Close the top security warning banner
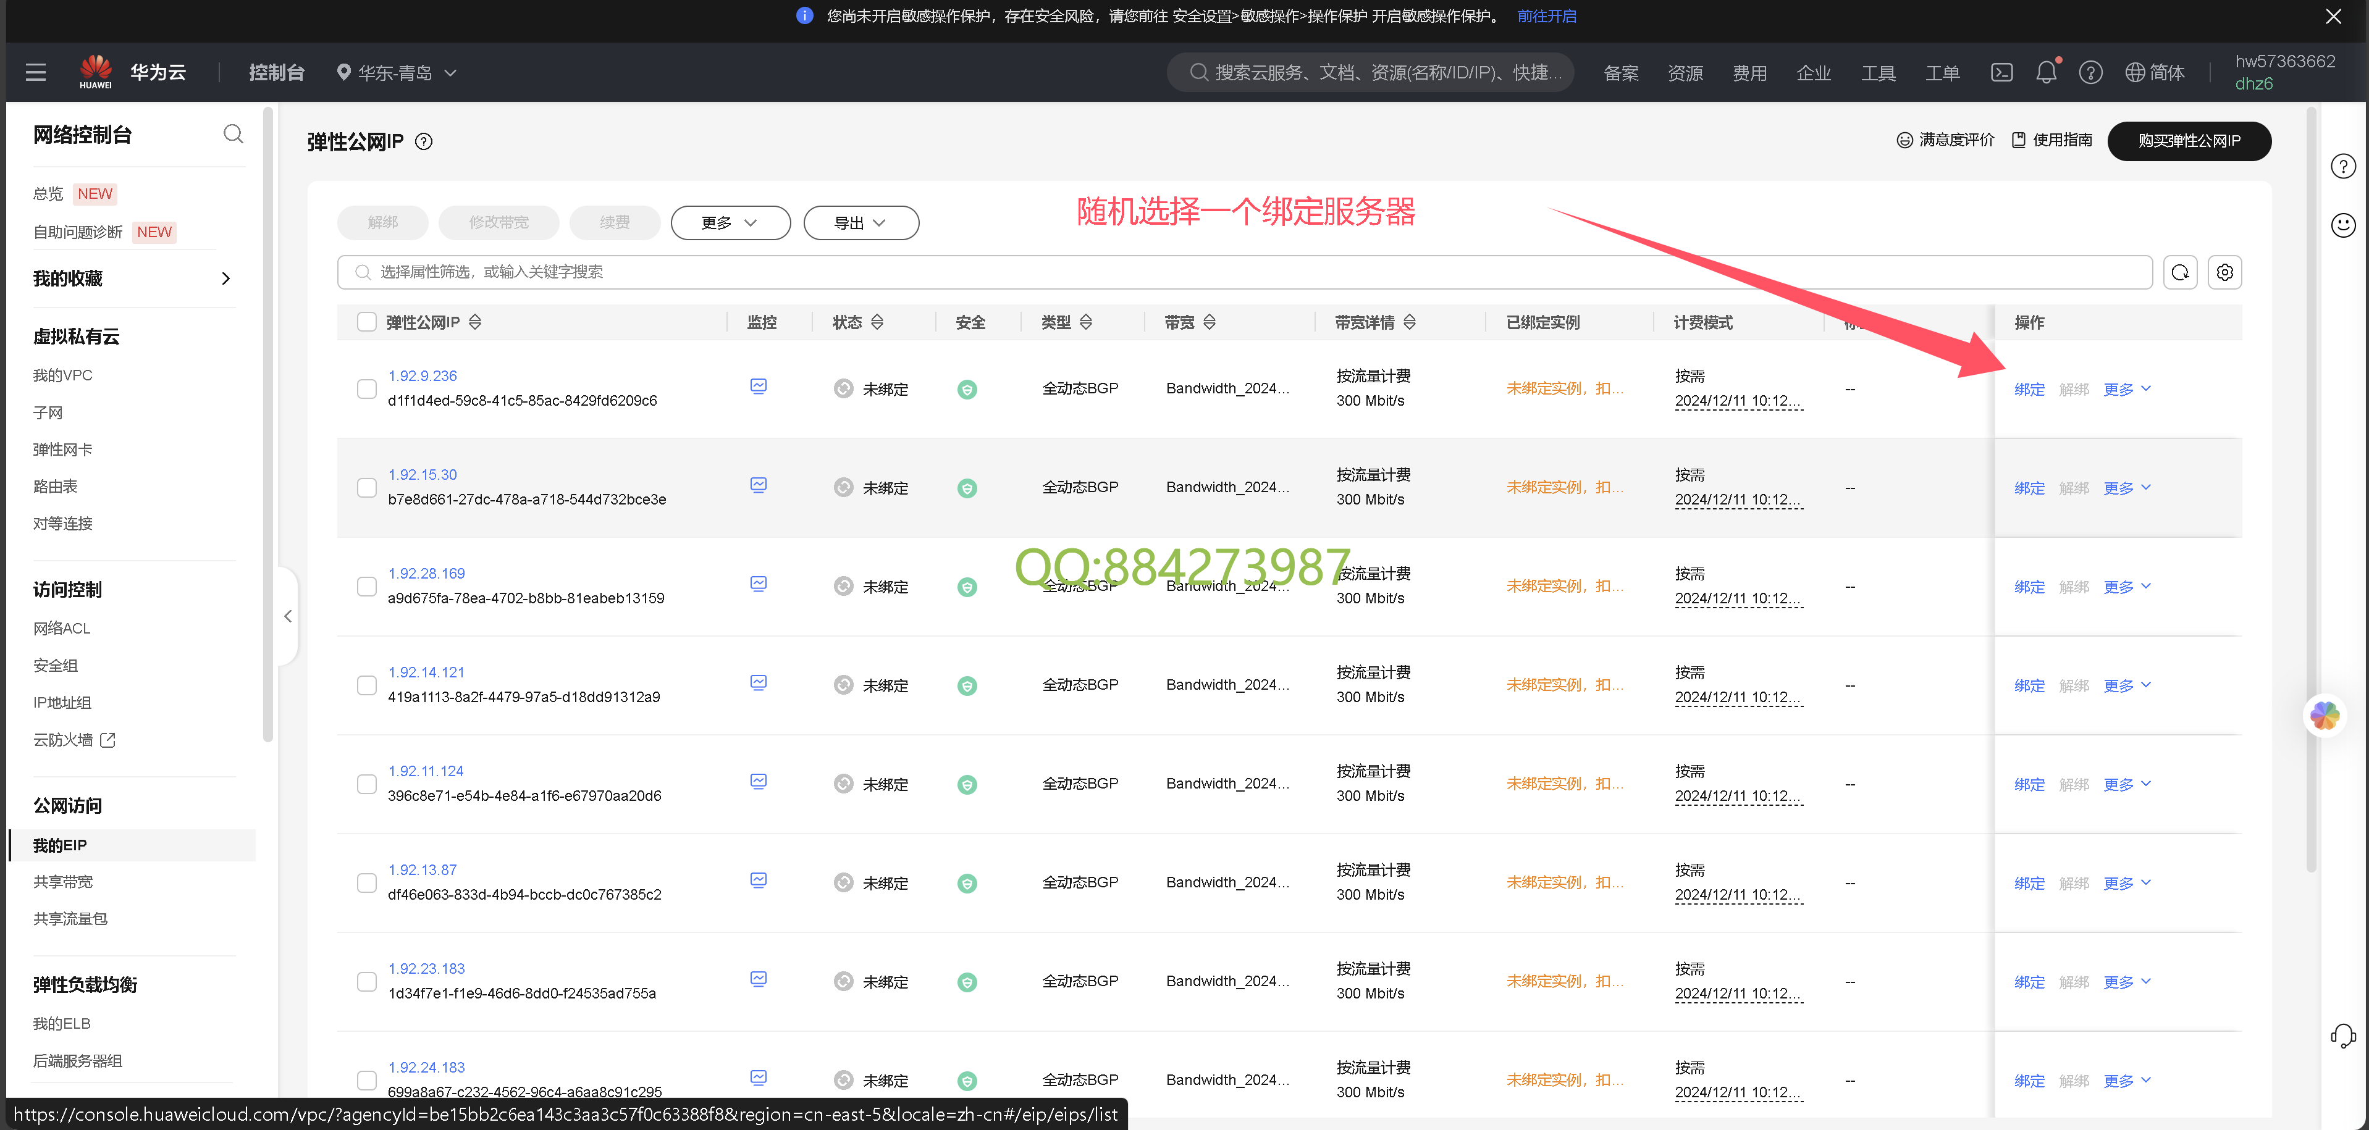 click(2333, 15)
